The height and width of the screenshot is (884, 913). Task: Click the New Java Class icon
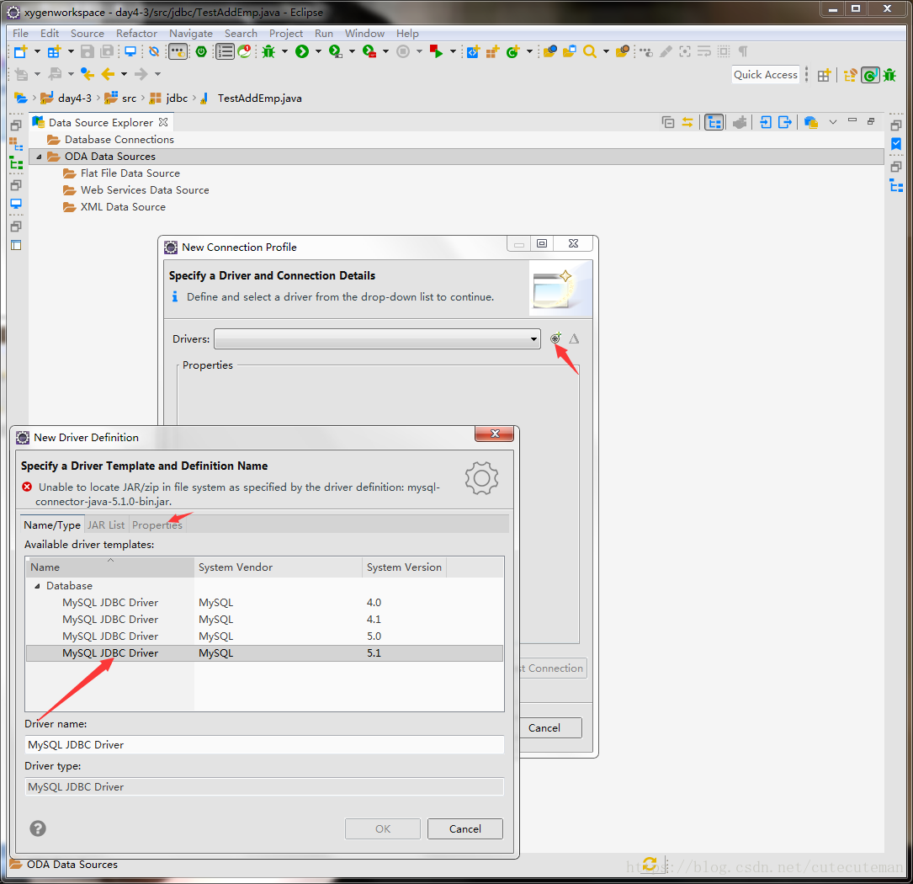pyautogui.click(x=513, y=52)
